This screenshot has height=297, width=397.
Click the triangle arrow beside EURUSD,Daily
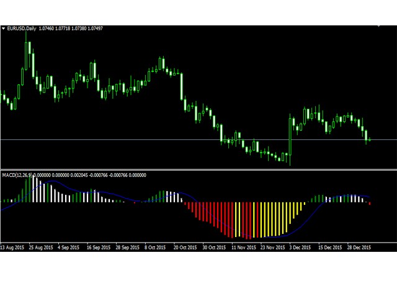[x=4, y=29]
